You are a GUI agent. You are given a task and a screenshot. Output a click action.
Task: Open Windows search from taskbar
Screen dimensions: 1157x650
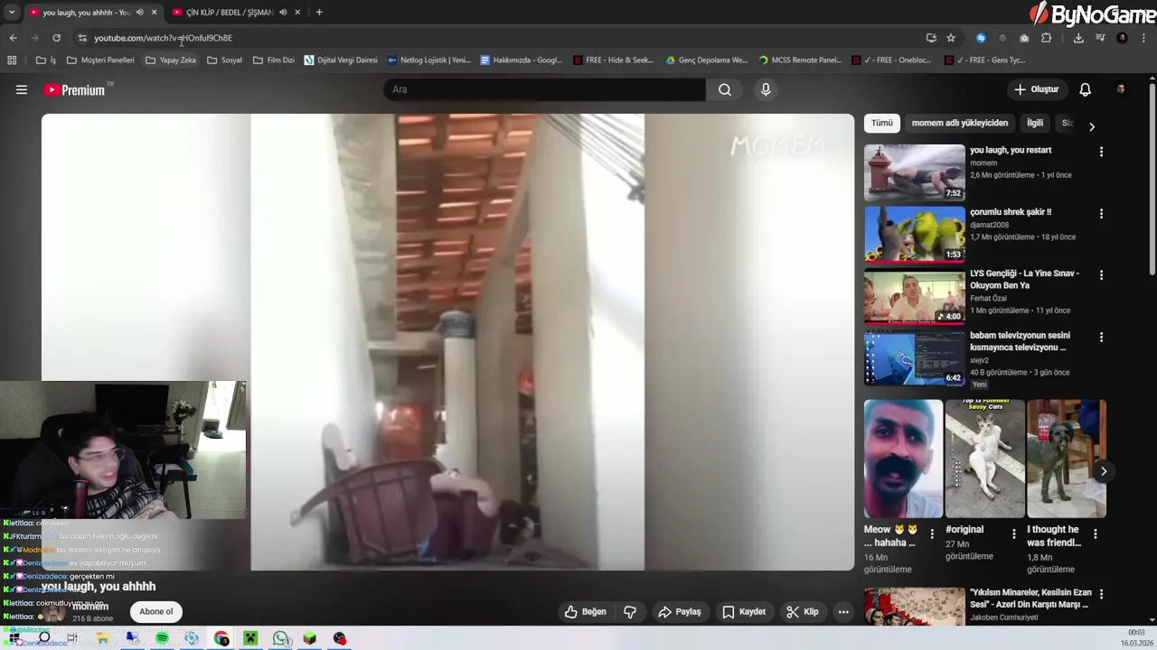pyautogui.click(x=43, y=638)
